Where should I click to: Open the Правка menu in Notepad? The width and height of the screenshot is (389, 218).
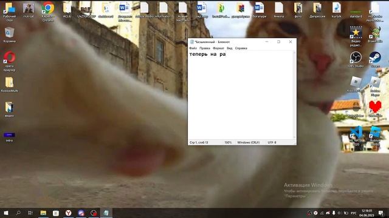point(205,48)
